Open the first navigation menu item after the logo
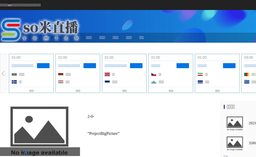256x157 pixels. 89,38
